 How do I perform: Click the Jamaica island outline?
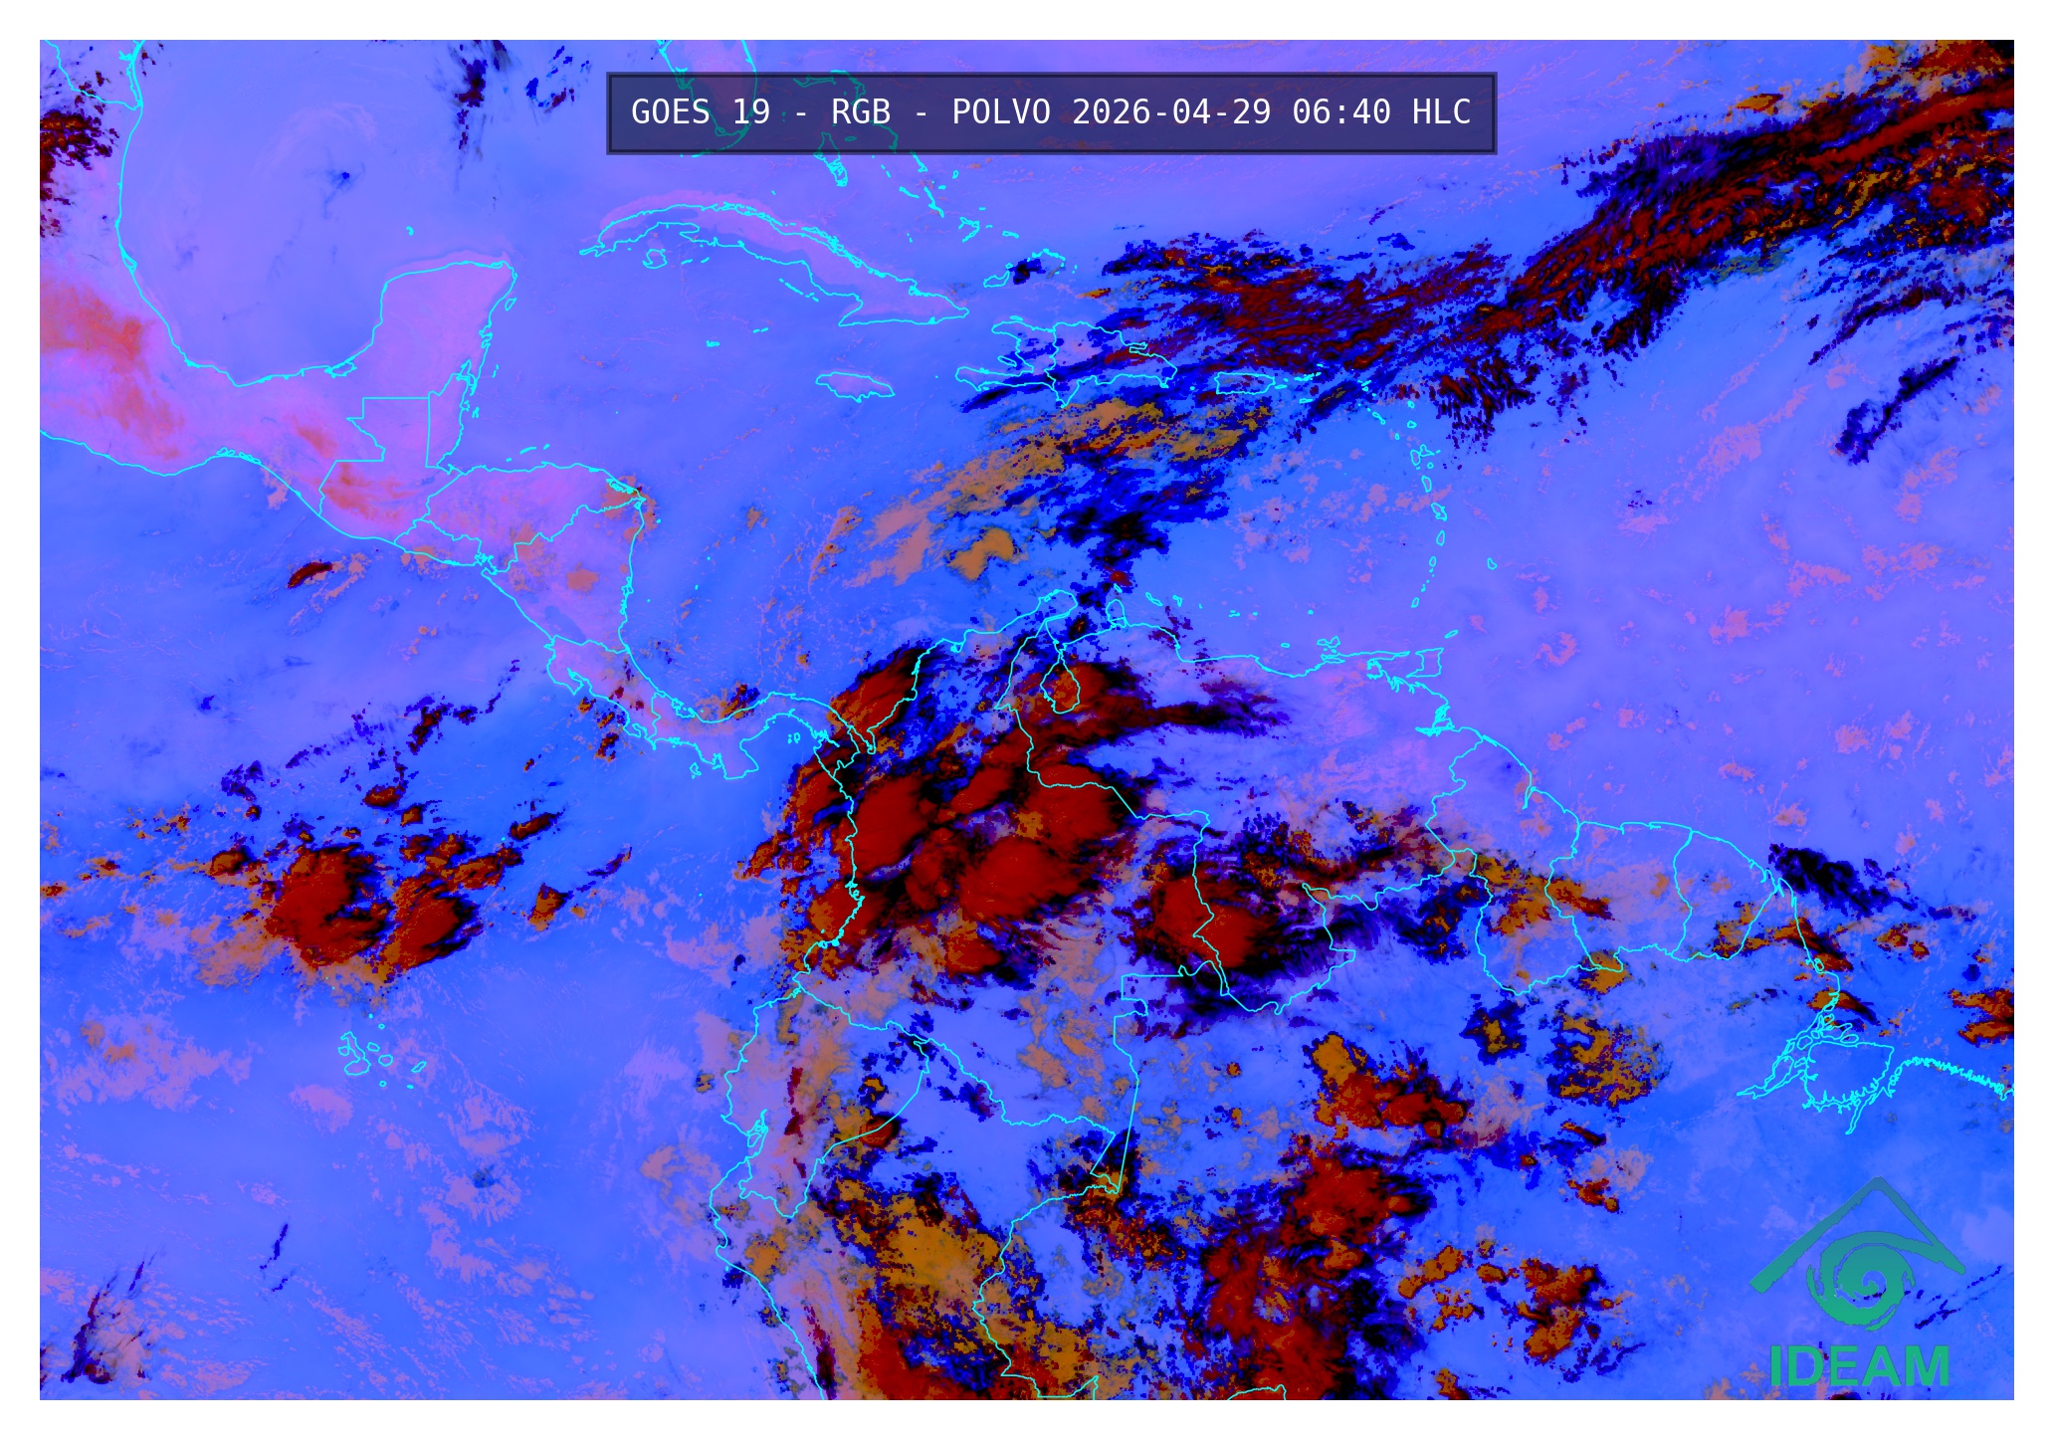[x=854, y=386]
